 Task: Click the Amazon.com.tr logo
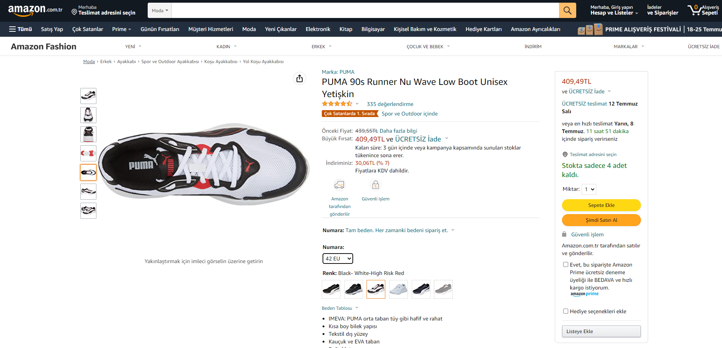35,10
